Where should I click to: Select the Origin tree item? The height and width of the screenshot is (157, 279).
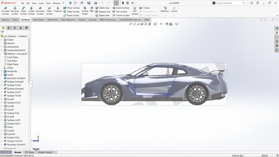[10, 68]
